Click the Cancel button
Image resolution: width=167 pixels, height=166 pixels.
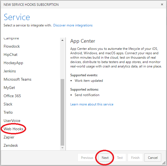point(153,157)
